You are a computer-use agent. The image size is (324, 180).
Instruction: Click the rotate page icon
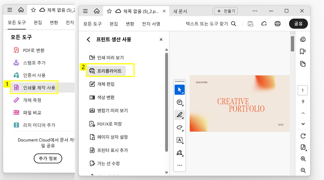[303, 136]
